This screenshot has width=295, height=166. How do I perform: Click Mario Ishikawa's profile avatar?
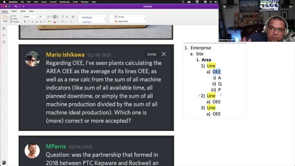(32, 59)
